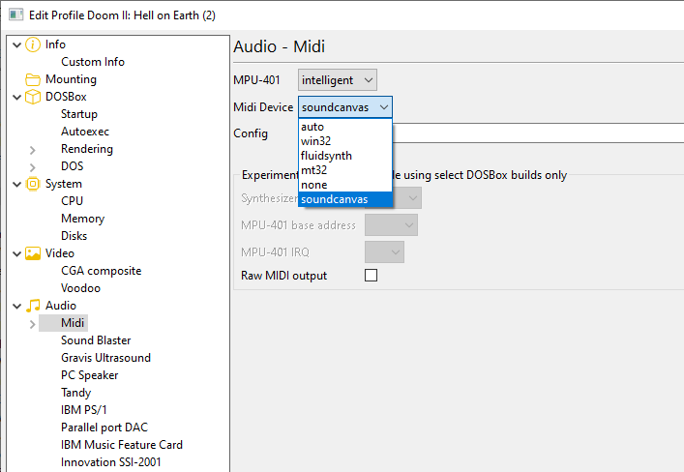This screenshot has height=472, width=684.
Task: Select mt32 in the dropdown list
Action: [x=313, y=170]
